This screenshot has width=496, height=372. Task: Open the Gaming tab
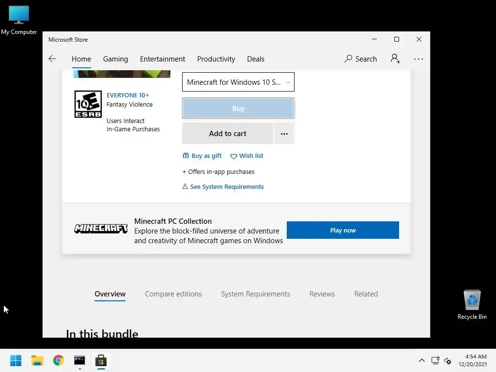[x=115, y=59]
